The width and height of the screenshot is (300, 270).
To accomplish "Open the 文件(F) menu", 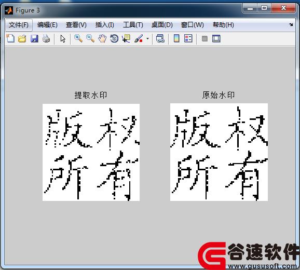I will click(x=19, y=25).
